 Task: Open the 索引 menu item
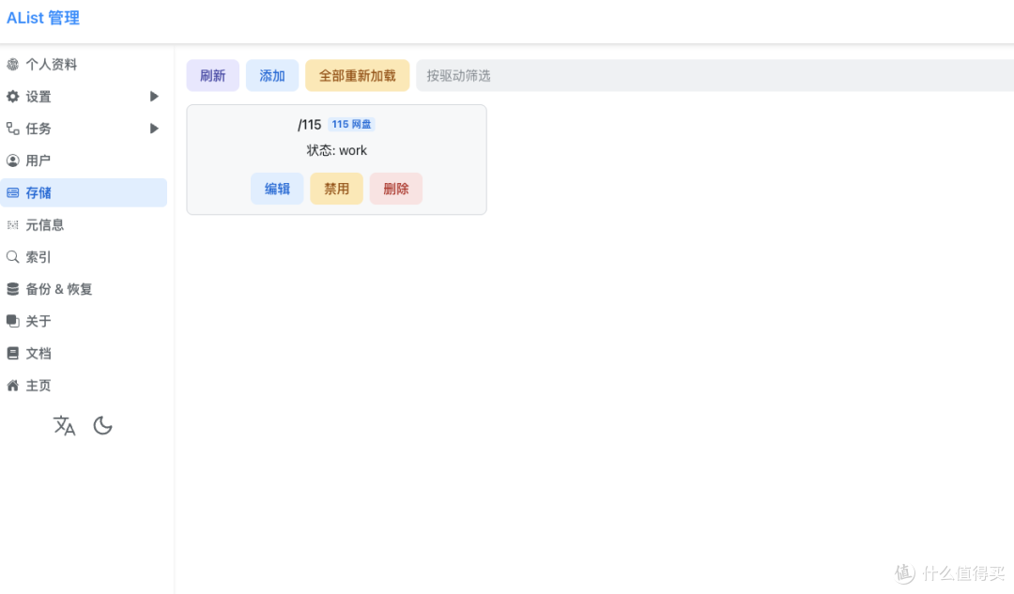(x=84, y=257)
